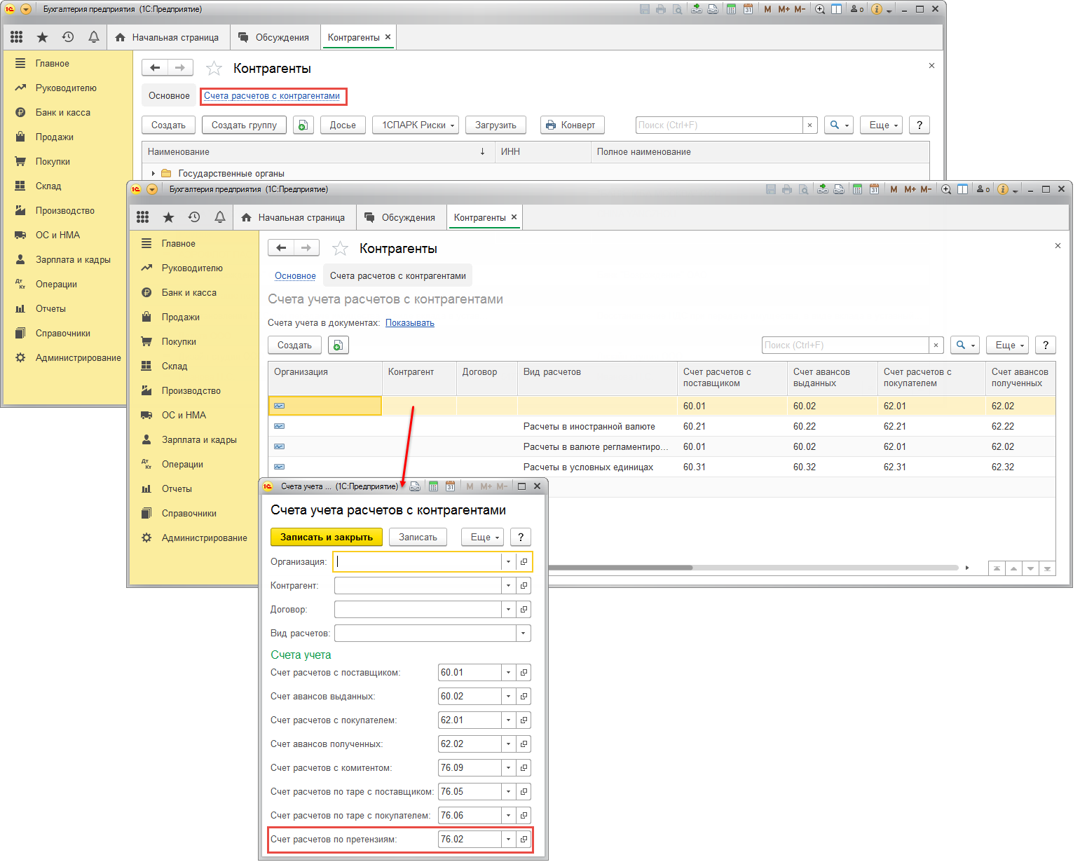The width and height of the screenshot is (1080, 862).
Task: Click search field in back window
Action: (719, 125)
